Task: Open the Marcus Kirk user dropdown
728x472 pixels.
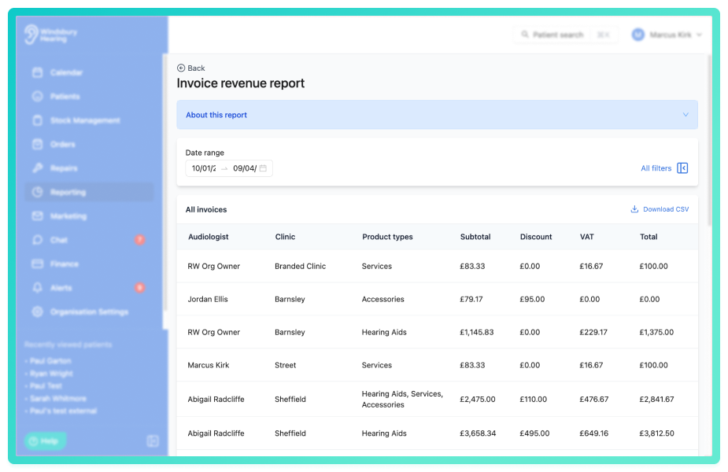Action: [x=667, y=35]
